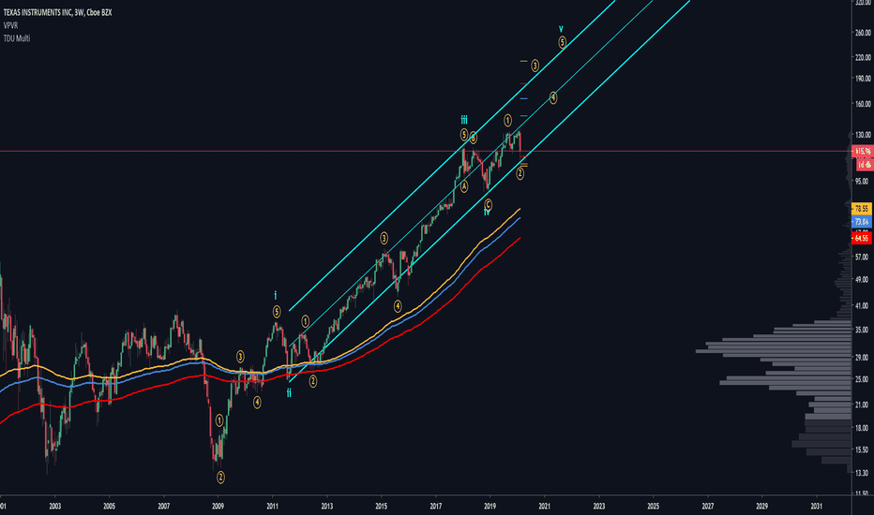Click the 13.30 price axis label
The image size is (874, 515).
coord(863,473)
